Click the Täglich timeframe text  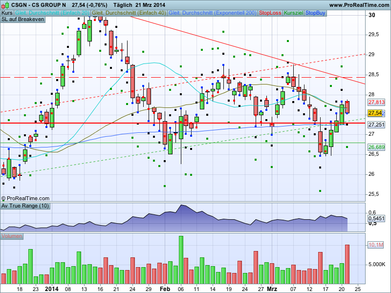pyautogui.click(x=123, y=5)
